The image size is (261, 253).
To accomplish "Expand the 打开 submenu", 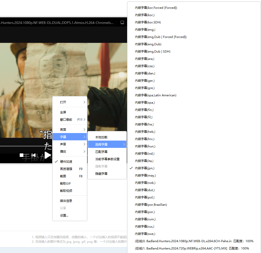I will [70, 102].
